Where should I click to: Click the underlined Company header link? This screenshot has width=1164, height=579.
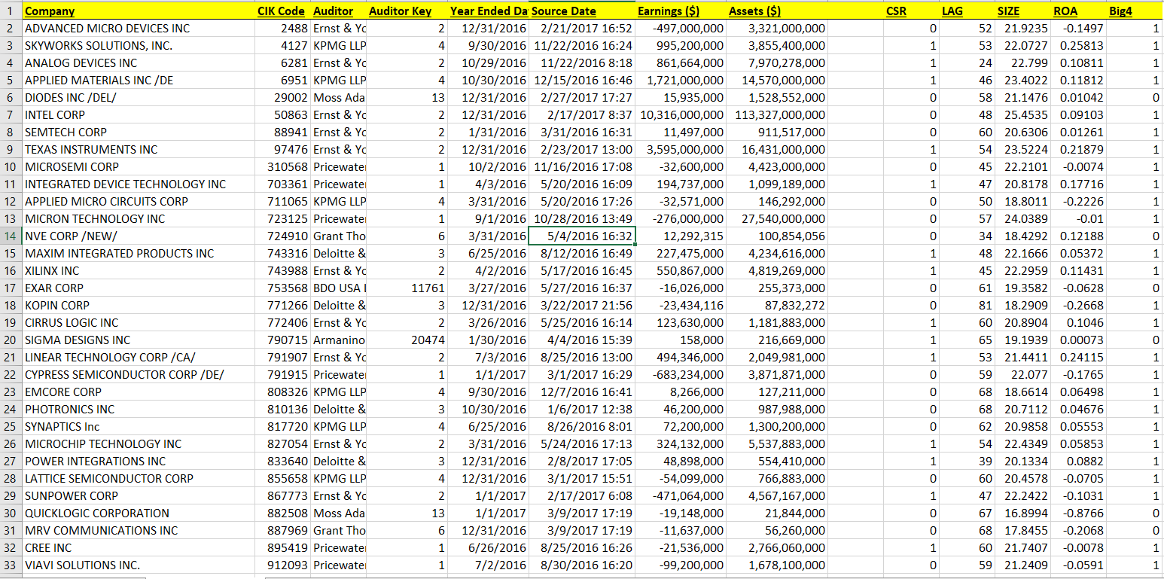49,11
